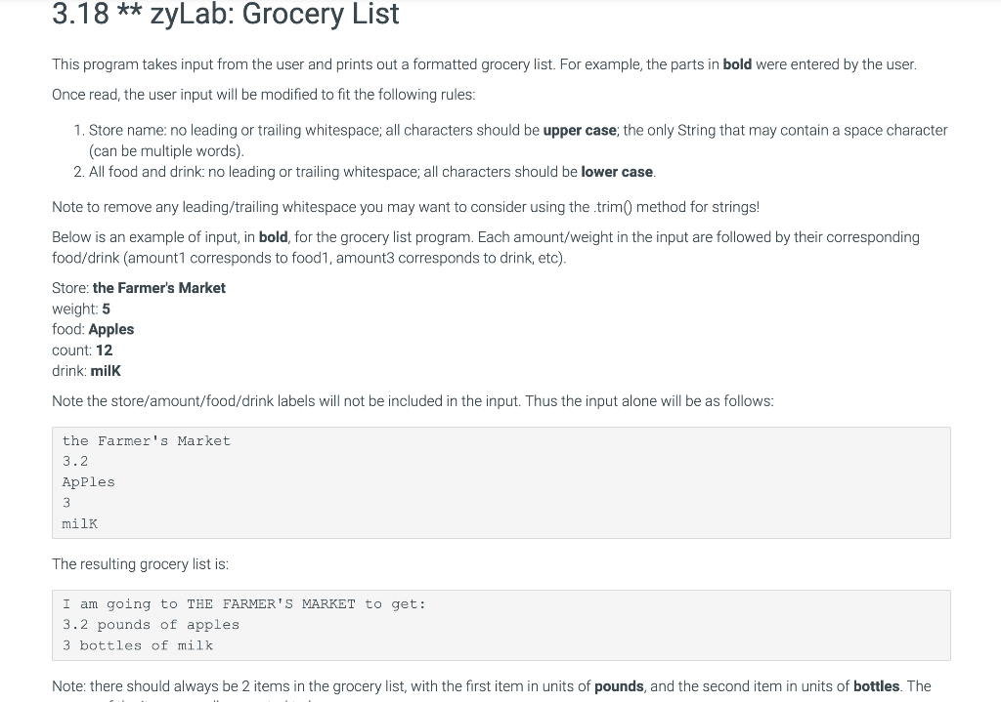Click 'milK' in the input code block
1001x702 pixels.
[80, 524]
